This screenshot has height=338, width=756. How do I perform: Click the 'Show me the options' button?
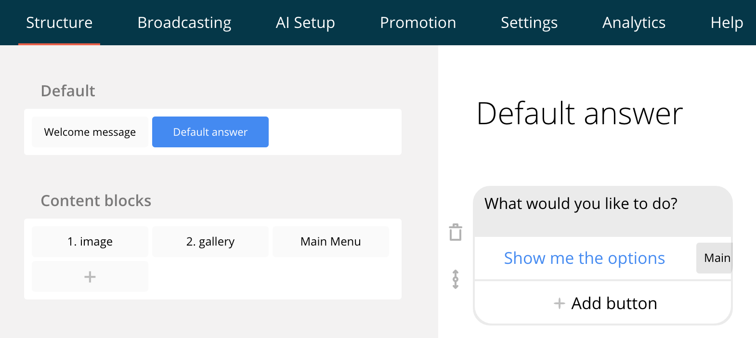pyautogui.click(x=584, y=259)
